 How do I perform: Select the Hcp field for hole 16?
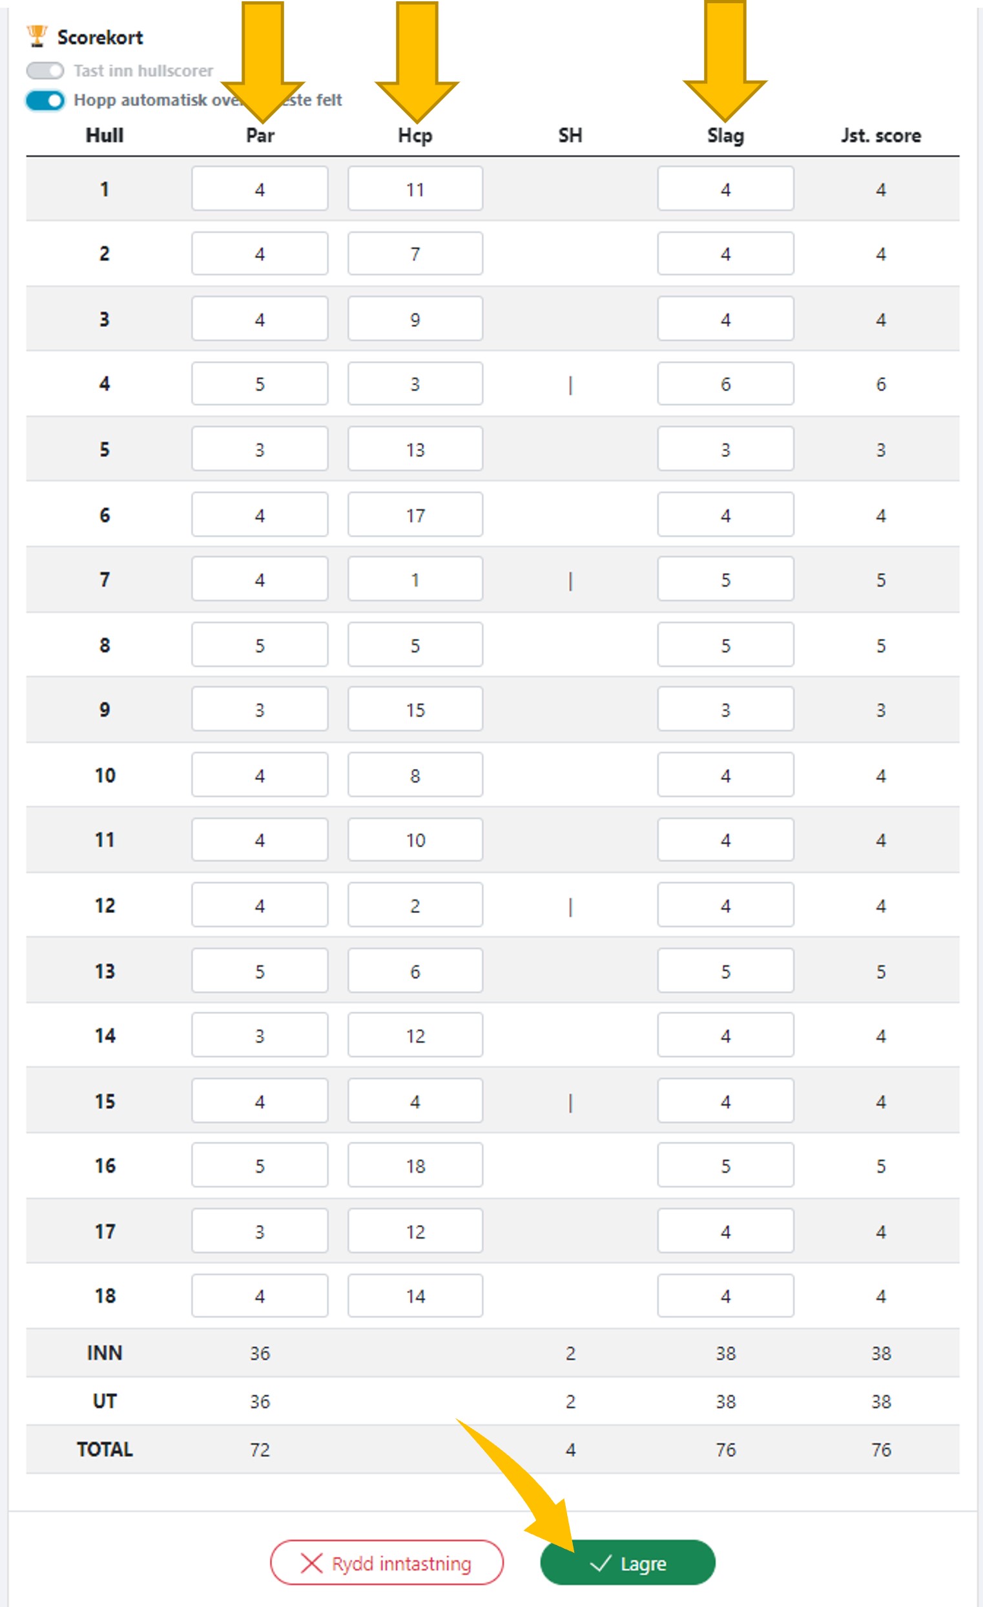pyautogui.click(x=415, y=1166)
